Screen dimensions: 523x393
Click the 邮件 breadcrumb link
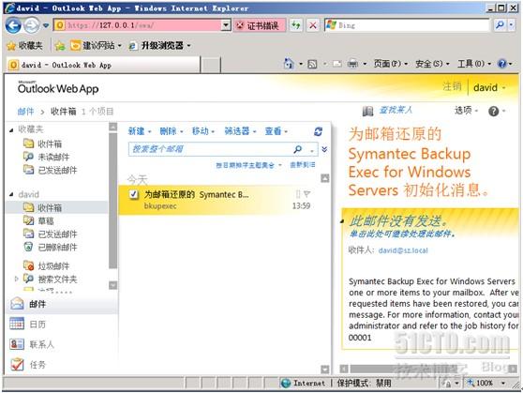[26, 112]
